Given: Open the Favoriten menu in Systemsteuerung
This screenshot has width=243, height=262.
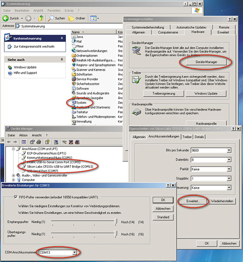Looking at the screenshot, I should 54,10.
